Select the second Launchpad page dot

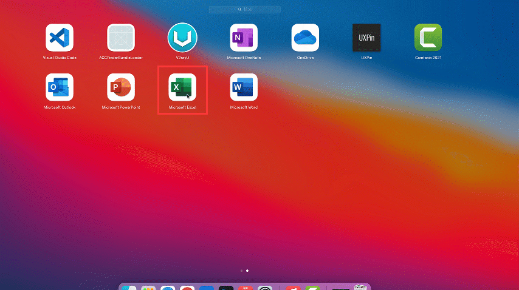coord(247,270)
